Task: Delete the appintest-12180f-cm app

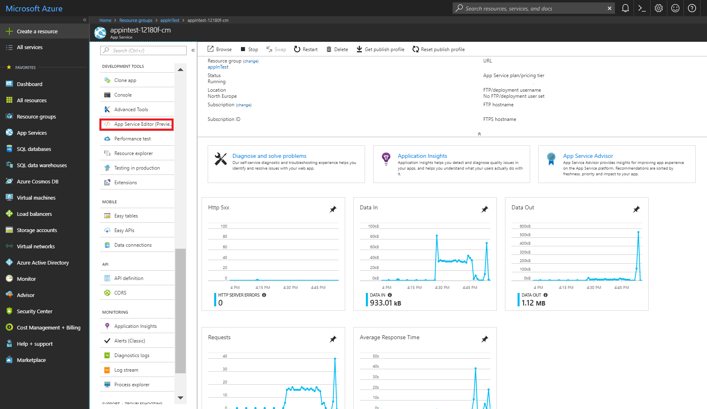Action: pyautogui.click(x=337, y=49)
